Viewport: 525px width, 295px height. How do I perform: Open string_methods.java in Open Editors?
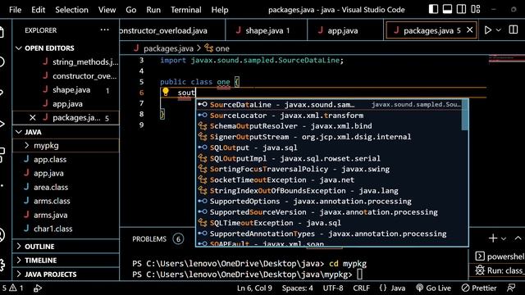66,62
